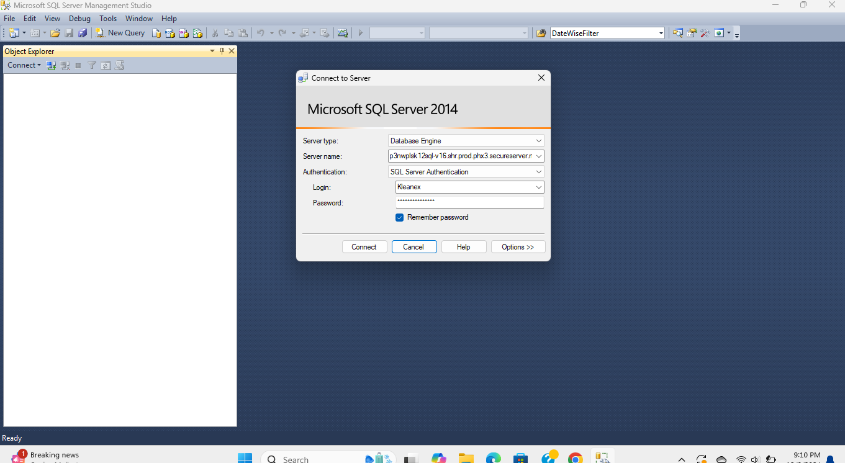845x463 pixels.
Task: Click the Breaking news taskbar widget
Action: (47, 457)
